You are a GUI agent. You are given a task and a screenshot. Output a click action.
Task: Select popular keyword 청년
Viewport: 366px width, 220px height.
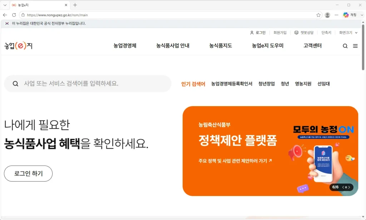coord(285,83)
